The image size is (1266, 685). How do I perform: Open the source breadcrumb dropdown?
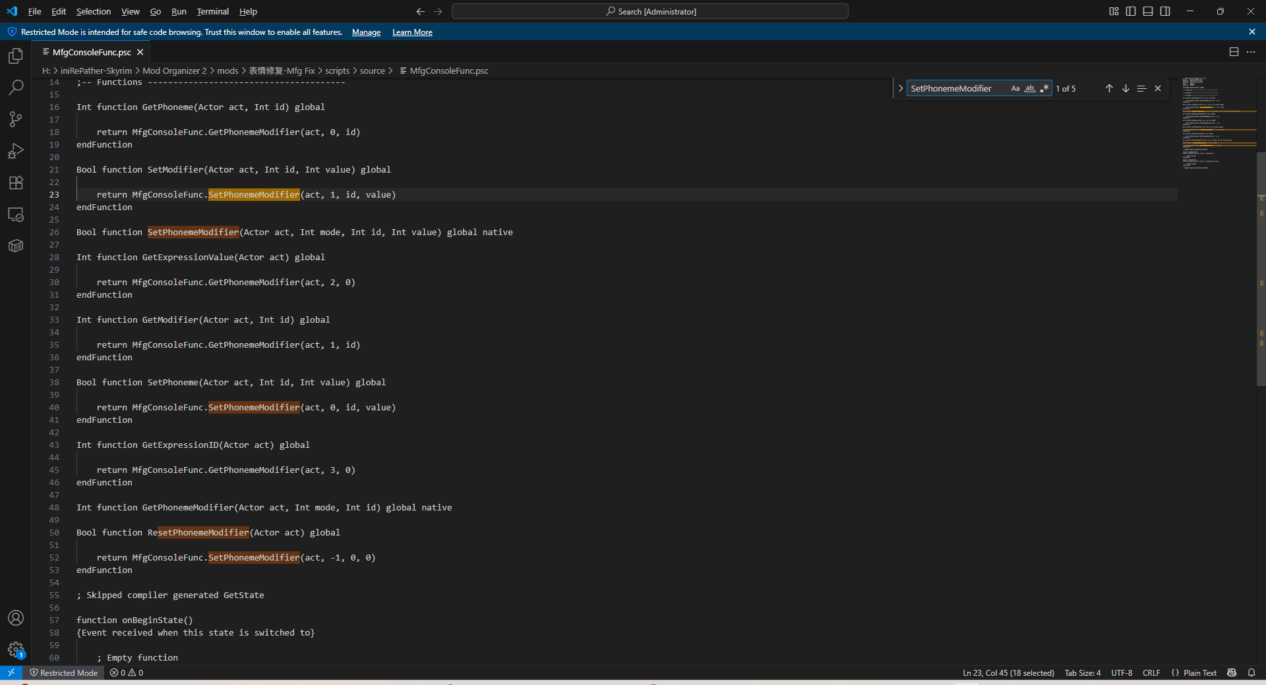[x=373, y=70]
